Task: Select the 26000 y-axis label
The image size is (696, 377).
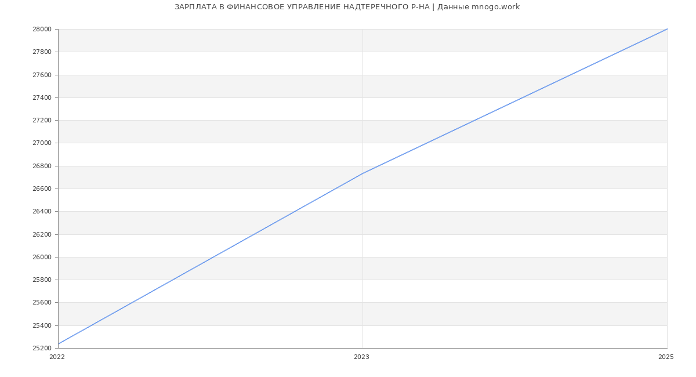Action: pos(42,257)
